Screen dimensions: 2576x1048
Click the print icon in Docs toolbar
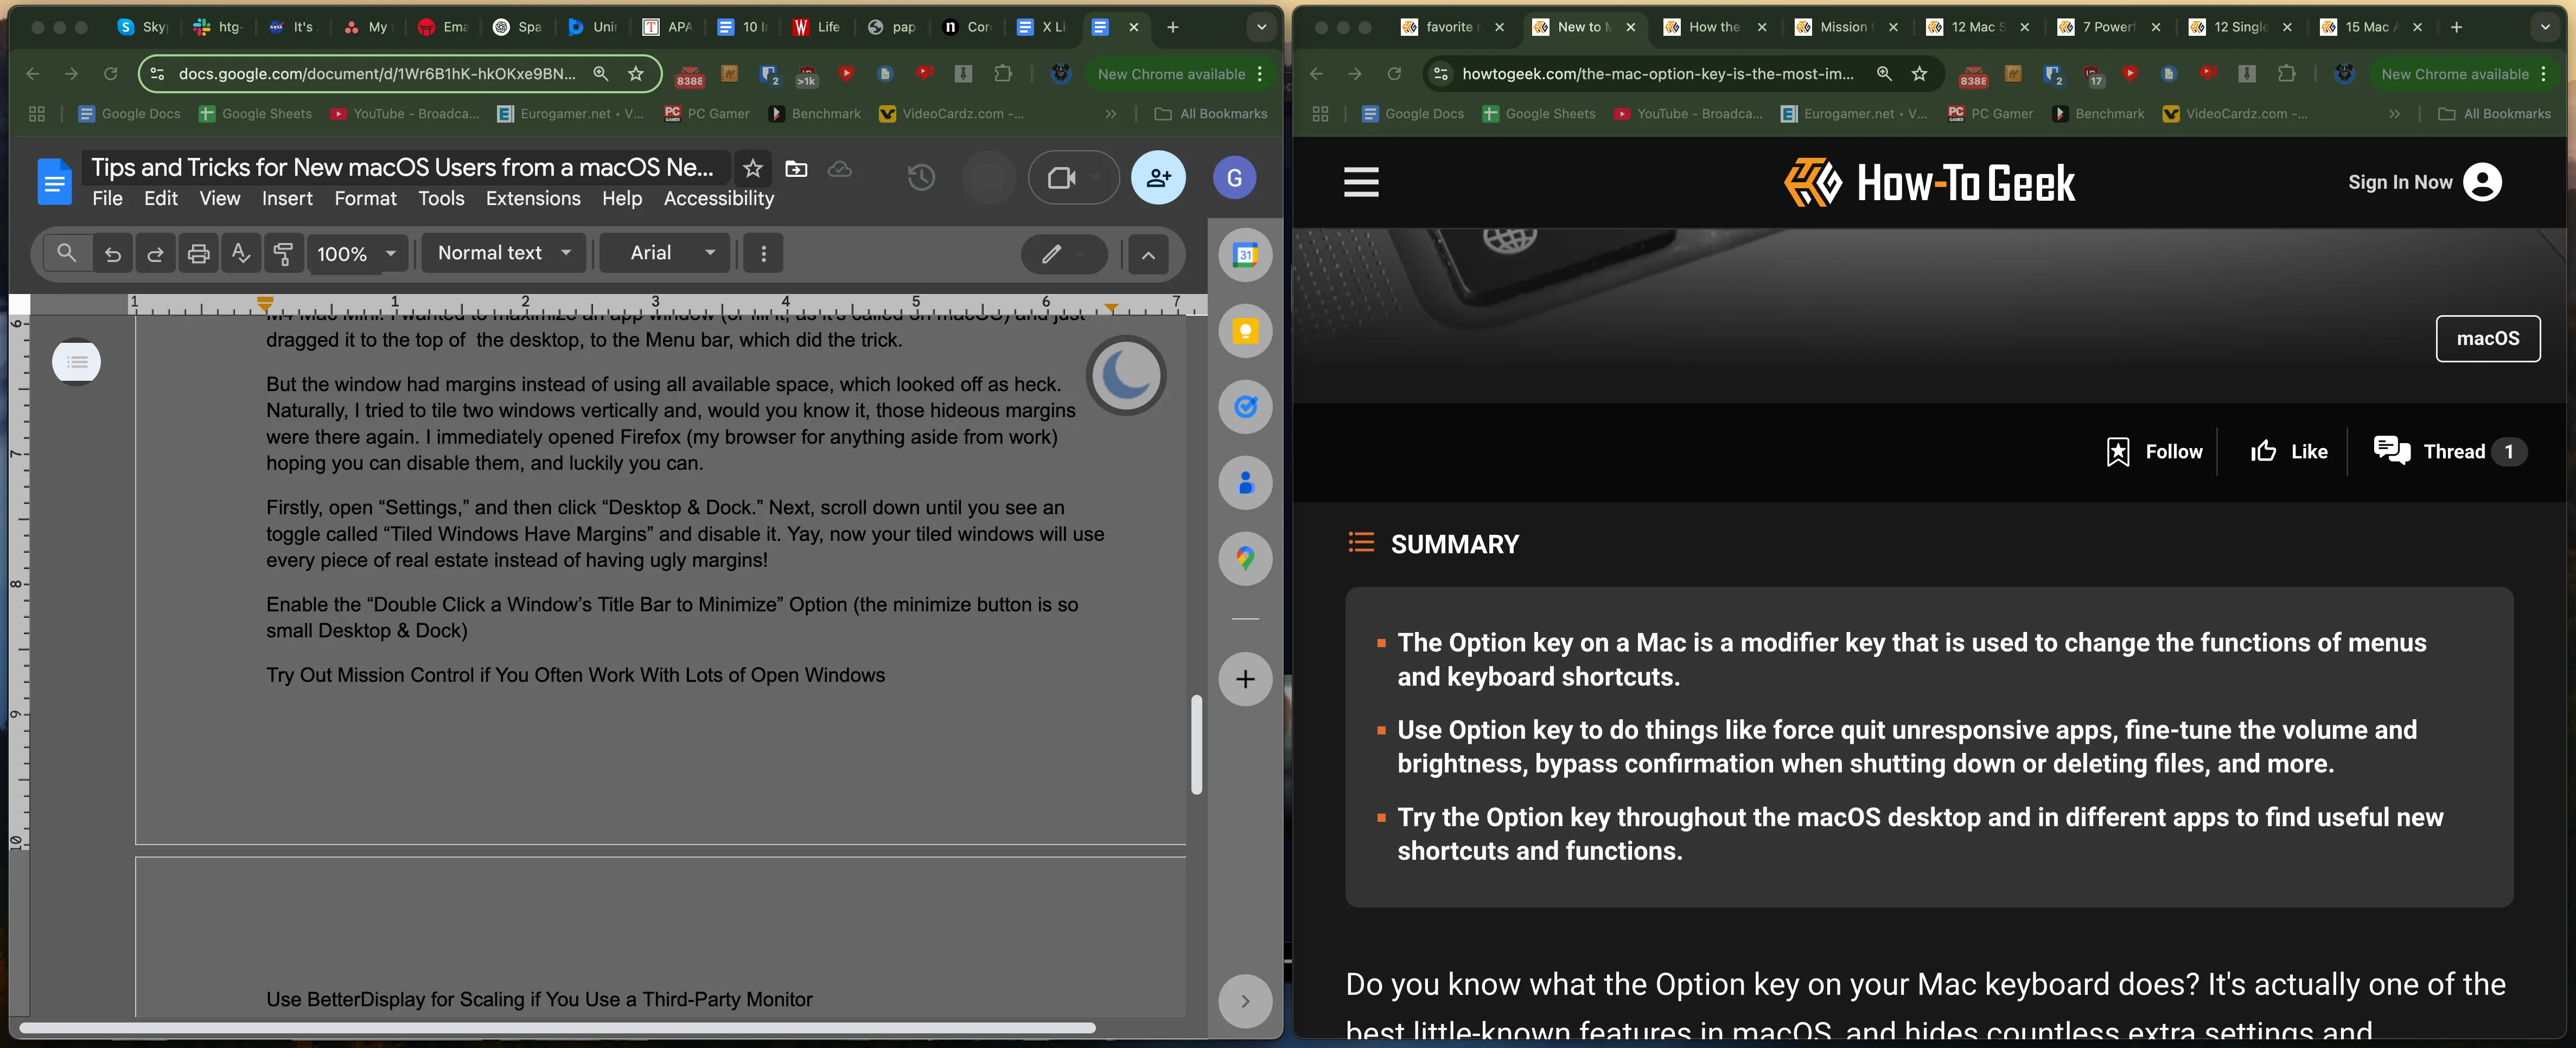click(x=198, y=254)
